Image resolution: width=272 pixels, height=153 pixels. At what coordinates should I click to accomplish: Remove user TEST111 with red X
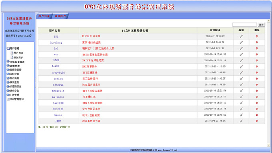257,109
